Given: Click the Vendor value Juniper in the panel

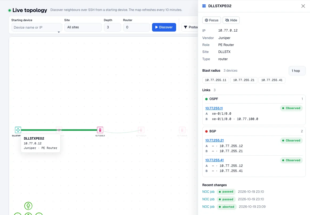Looking at the screenshot, I should [x=224, y=38].
